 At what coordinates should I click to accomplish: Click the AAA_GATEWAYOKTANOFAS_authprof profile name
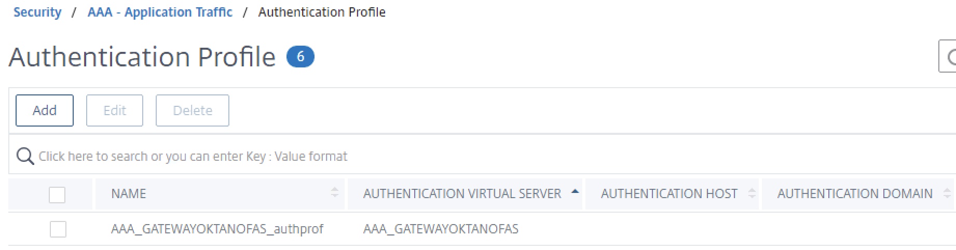(217, 229)
